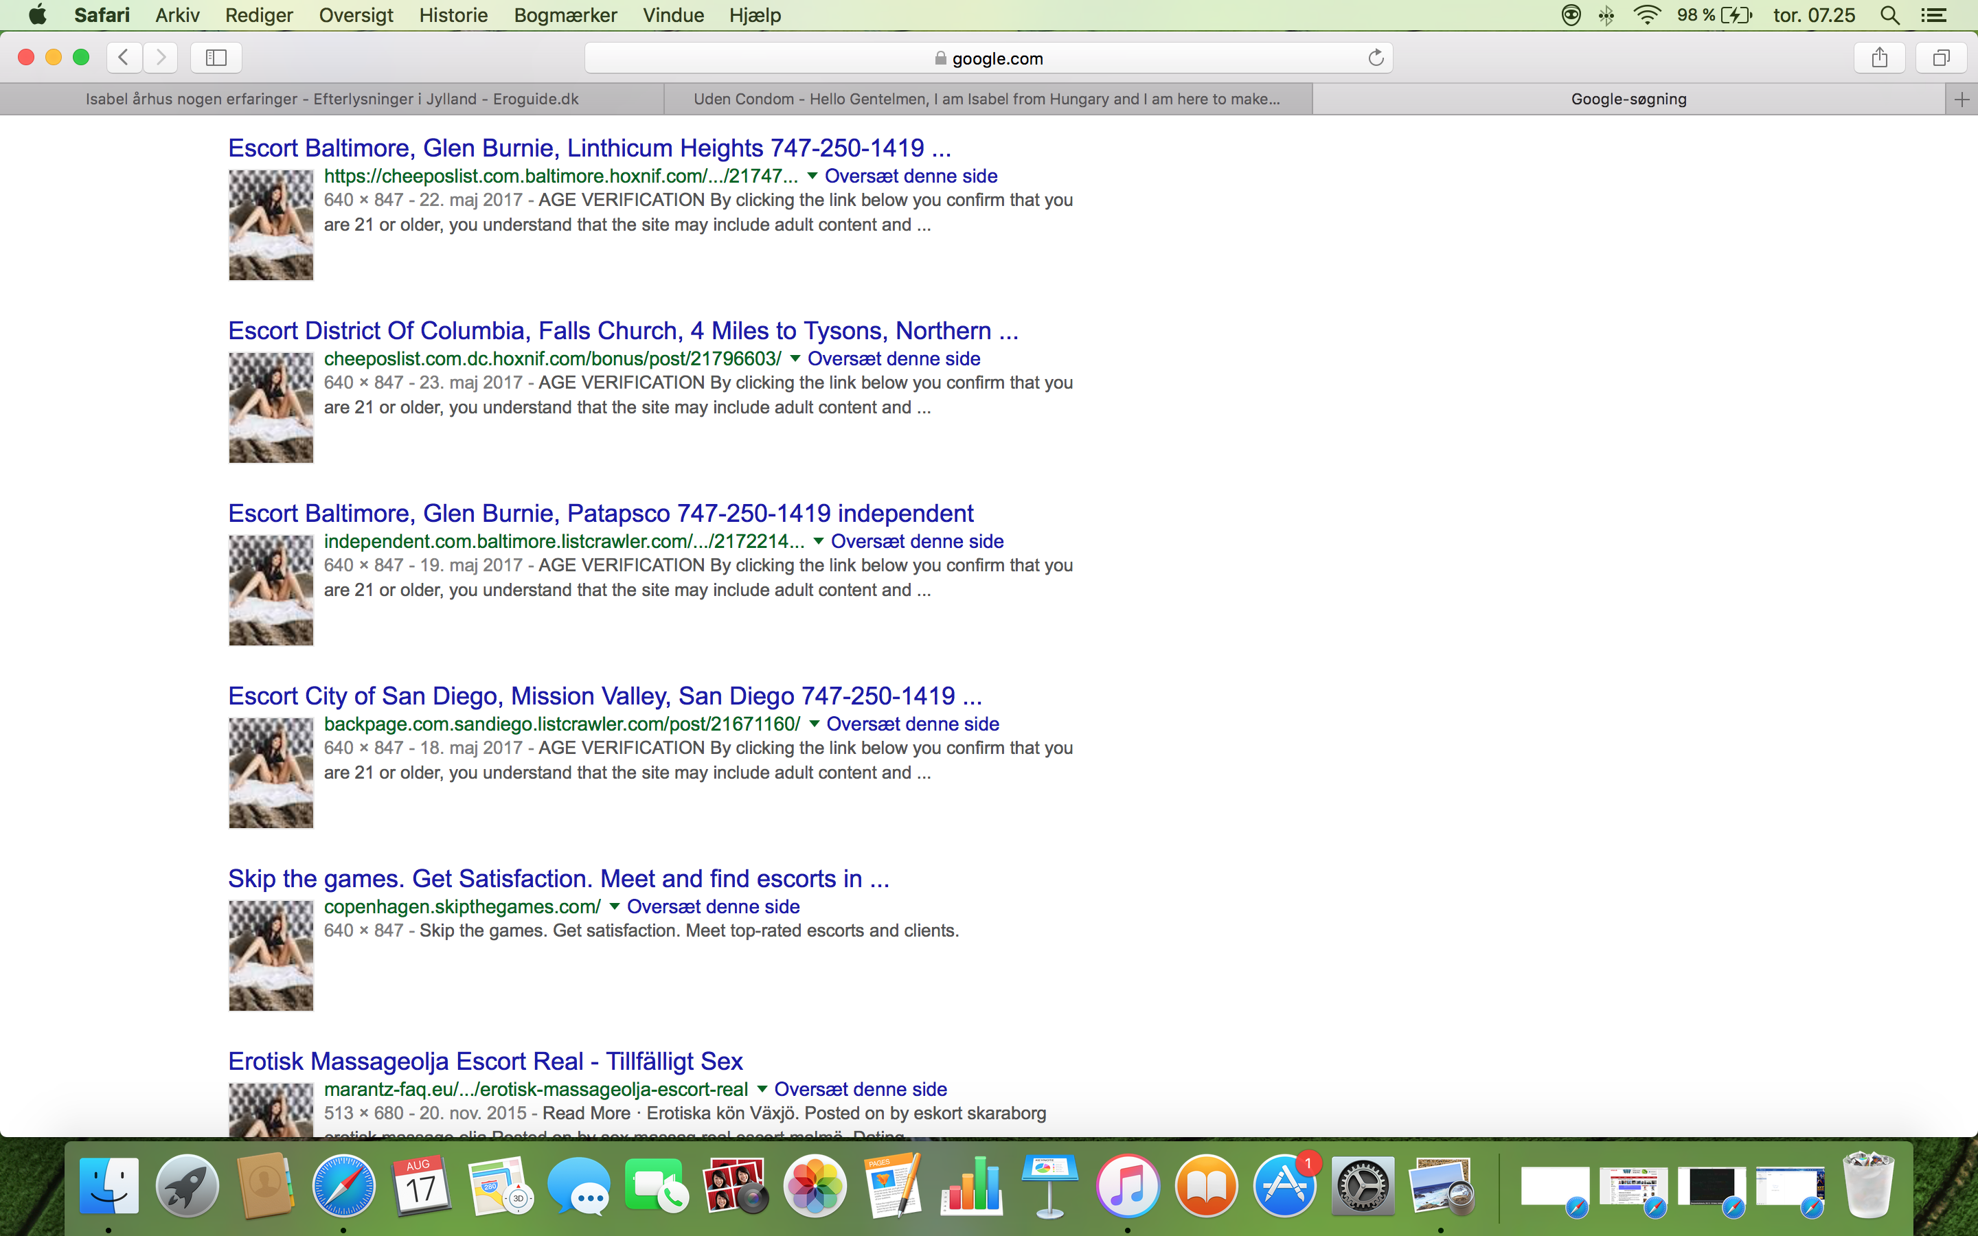The width and height of the screenshot is (1978, 1236).
Task: Open iTunes from the Dock
Action: point(1128,1186)
